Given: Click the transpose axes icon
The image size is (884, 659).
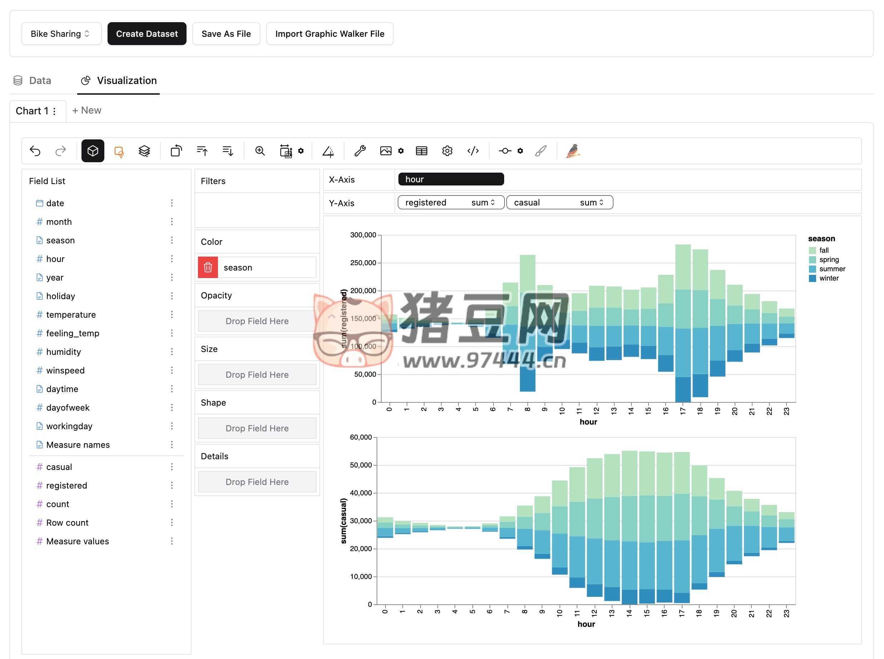Looking at the screenshot, I should (176, 151).
